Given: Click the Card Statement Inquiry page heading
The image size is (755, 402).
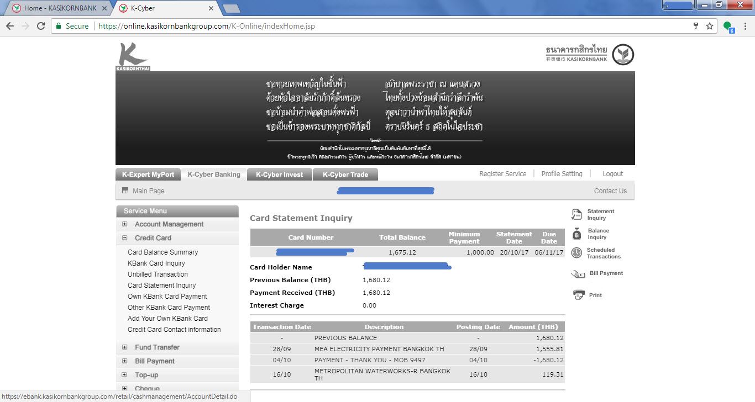Looking at the screenshot, I should point(301,218).
